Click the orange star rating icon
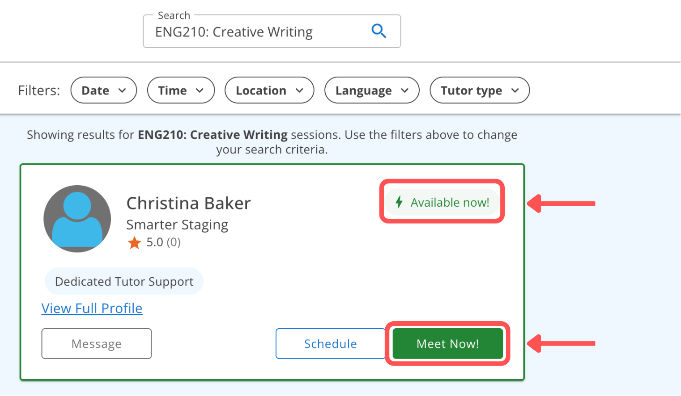Image resolution: width=681 pixels, height=396 pixels. click(135, 243)
